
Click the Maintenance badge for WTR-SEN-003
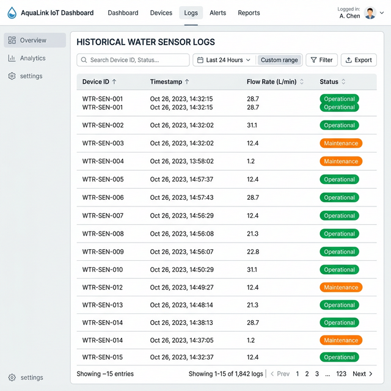coord(341,144)
